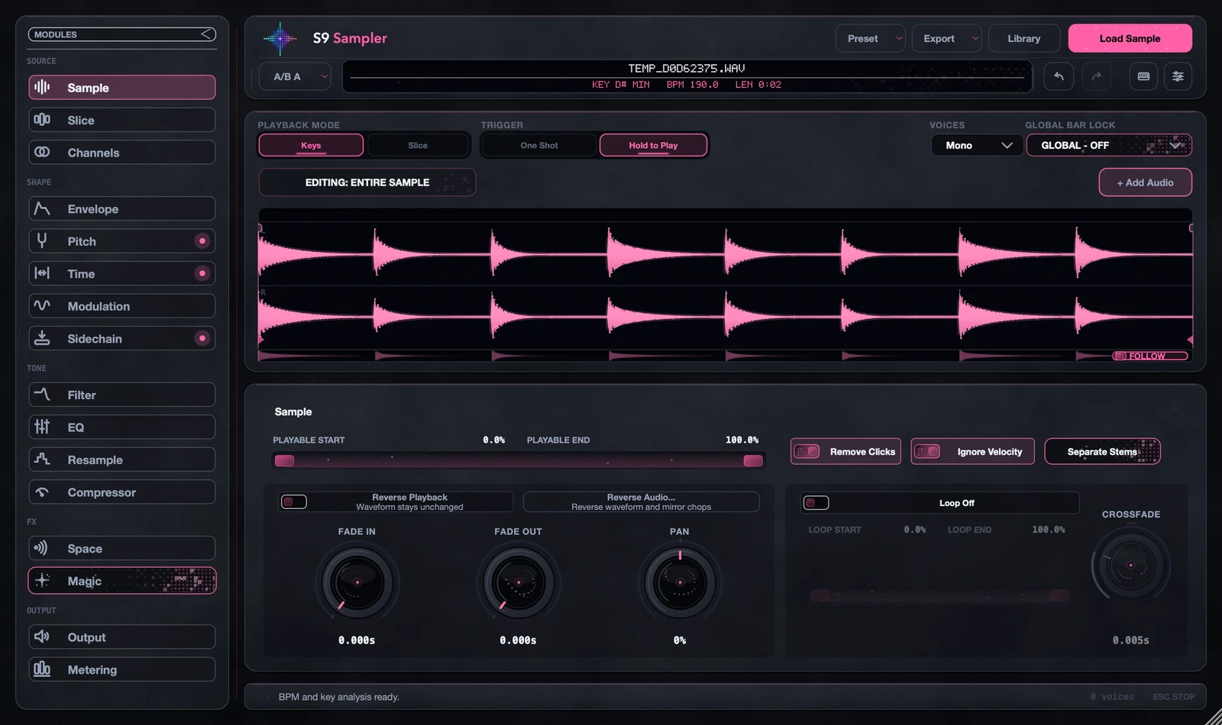Open the keyboard icon button
The height and width of the screenshot is (725, 1222).
[x=1143, y=76]
